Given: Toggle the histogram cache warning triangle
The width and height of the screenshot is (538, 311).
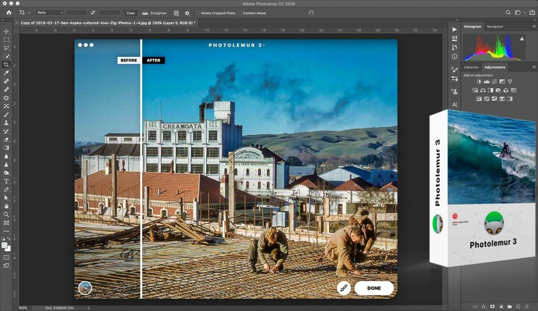Looking at the screenshot, I should [522, 39].
